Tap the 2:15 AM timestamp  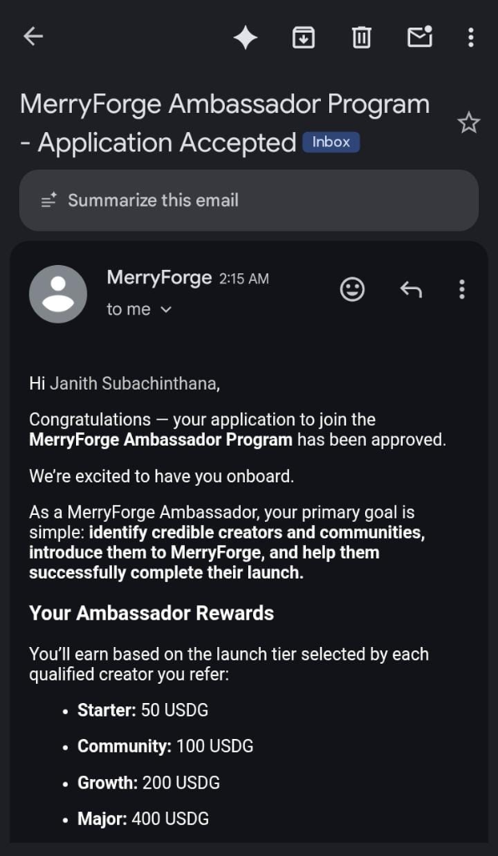(x=244, y=279)
